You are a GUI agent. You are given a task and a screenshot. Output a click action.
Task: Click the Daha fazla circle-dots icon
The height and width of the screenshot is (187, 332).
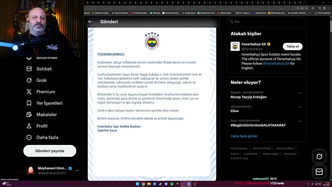(29, 137)
